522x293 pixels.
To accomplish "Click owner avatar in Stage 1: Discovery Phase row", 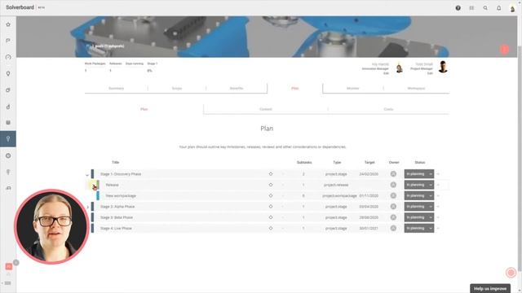I will (x=393, y=173).
